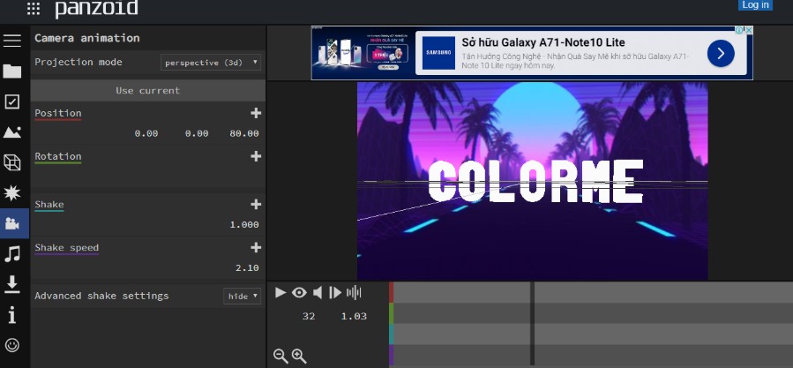Click the frame number 32

pos(309,316)
